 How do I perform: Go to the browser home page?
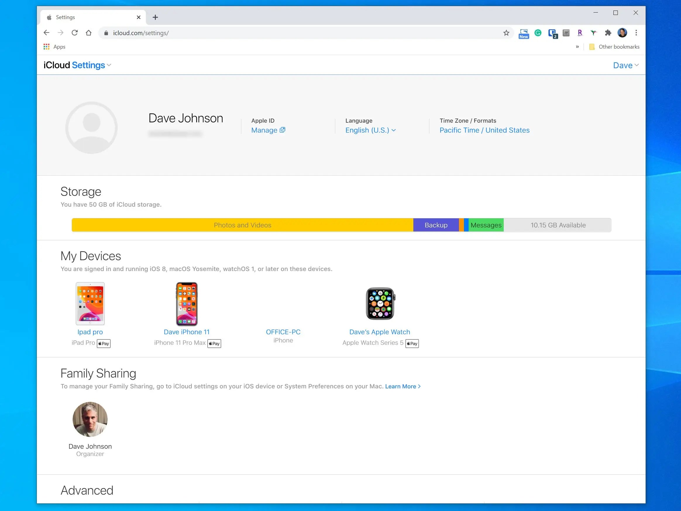pos(89,33)
